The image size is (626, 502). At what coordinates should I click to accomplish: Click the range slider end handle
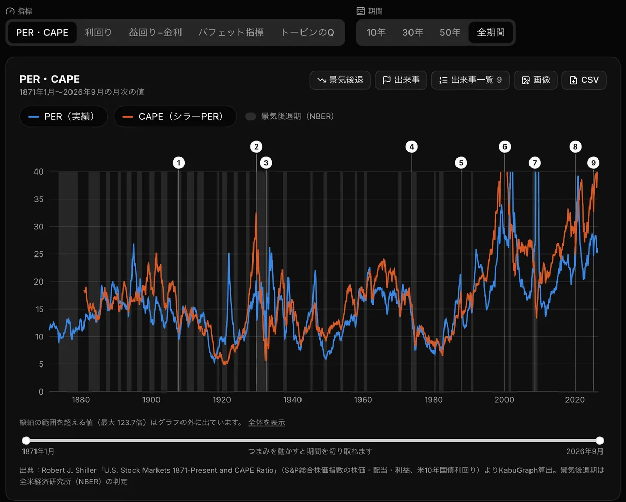[x=600, y=440]
